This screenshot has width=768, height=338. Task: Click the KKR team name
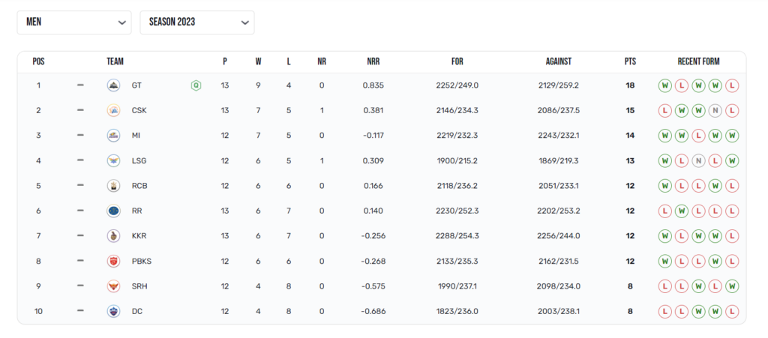(x=139, y=236)
